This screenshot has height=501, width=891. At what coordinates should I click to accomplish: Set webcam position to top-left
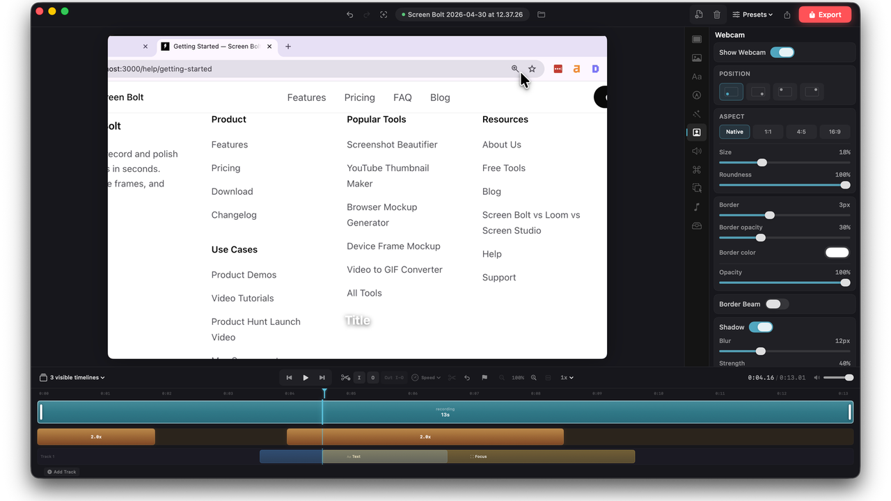click(784, 91)
